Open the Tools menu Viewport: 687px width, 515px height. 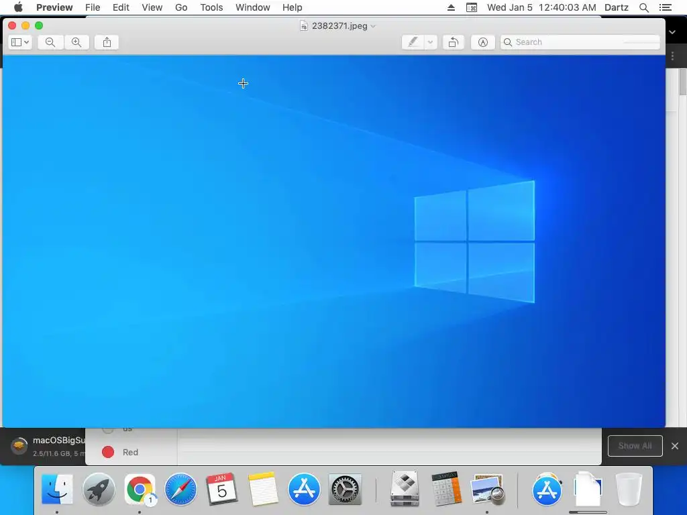[211, 7]
